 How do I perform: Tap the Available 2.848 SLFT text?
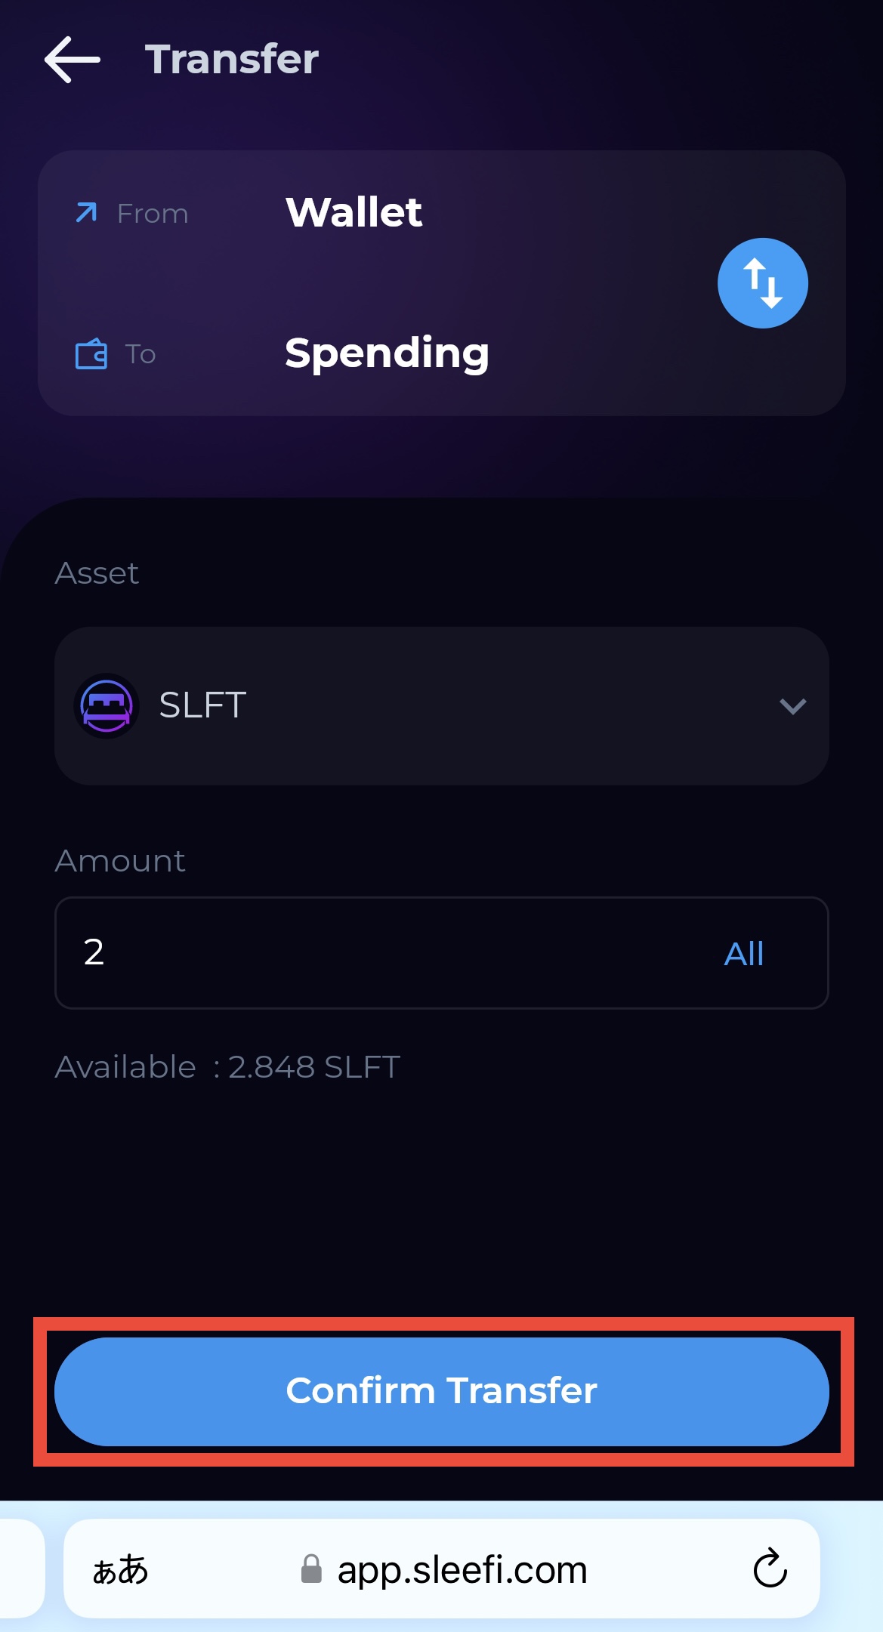[x=227, y=1067]
